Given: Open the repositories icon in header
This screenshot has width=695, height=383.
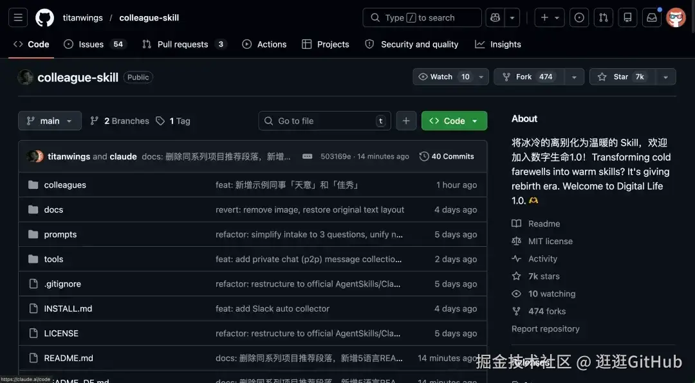Looking at the screenshot, I should tap(627, 18).
